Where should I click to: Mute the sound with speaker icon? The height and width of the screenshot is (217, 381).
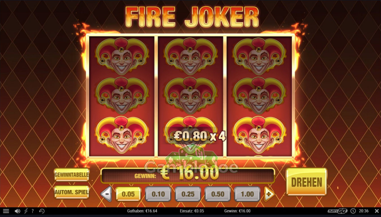click(17, 211)
